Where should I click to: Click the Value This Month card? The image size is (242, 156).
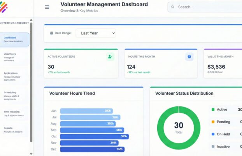click(x=223, y=64)
